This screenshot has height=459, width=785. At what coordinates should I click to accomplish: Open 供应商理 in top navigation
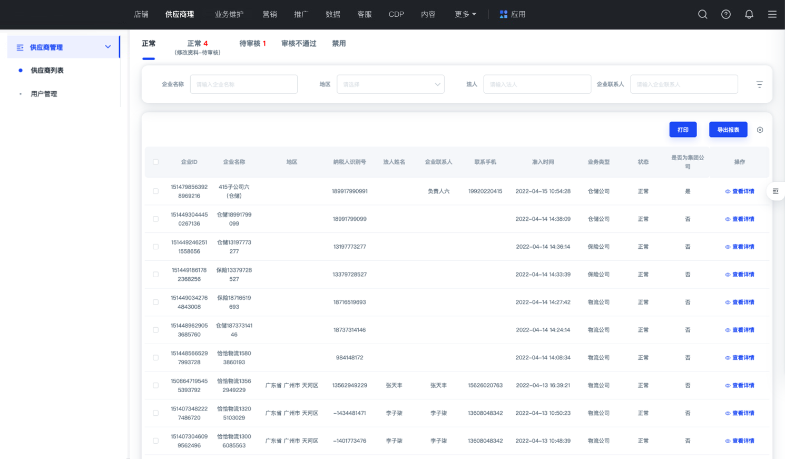pyautogui.click(x=180, y=14)
